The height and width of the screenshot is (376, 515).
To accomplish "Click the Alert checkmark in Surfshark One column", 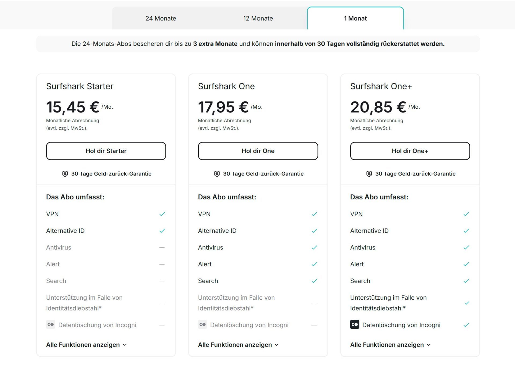I will (x=314, y=264).
